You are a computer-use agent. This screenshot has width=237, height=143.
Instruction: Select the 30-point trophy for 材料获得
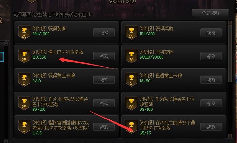pos(131,56)
